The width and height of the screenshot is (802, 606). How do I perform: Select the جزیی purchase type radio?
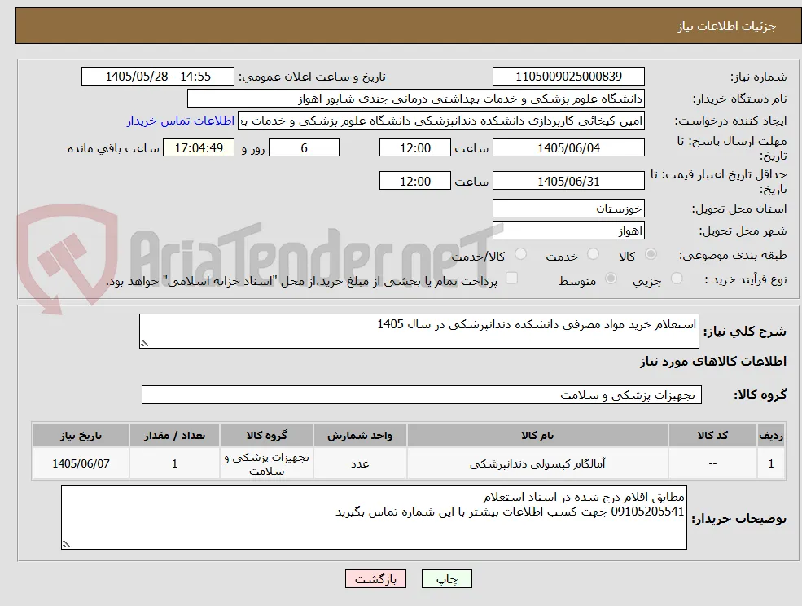677,279
